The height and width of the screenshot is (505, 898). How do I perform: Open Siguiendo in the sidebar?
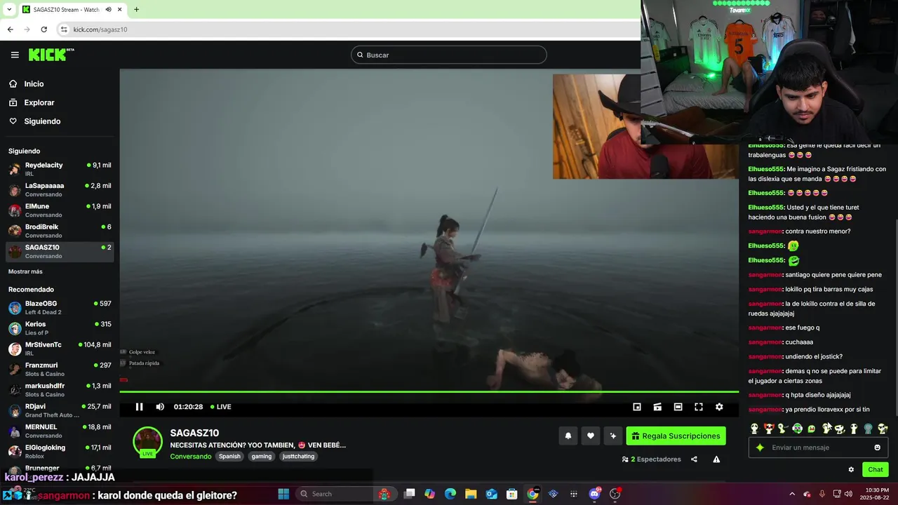(42, 121)
